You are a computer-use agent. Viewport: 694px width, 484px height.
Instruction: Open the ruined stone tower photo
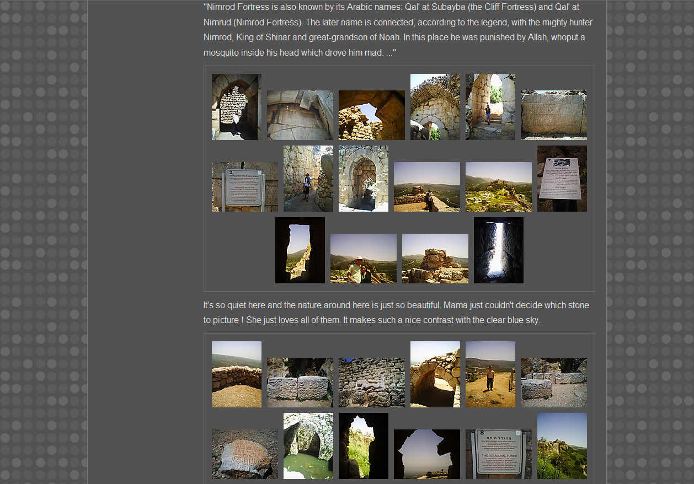click(x=435, y=258)
